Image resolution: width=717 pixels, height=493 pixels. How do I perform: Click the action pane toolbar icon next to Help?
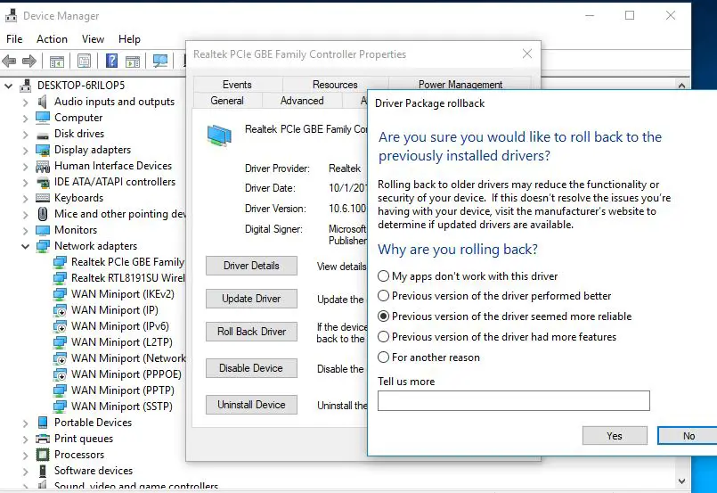(x=133, y=61)
